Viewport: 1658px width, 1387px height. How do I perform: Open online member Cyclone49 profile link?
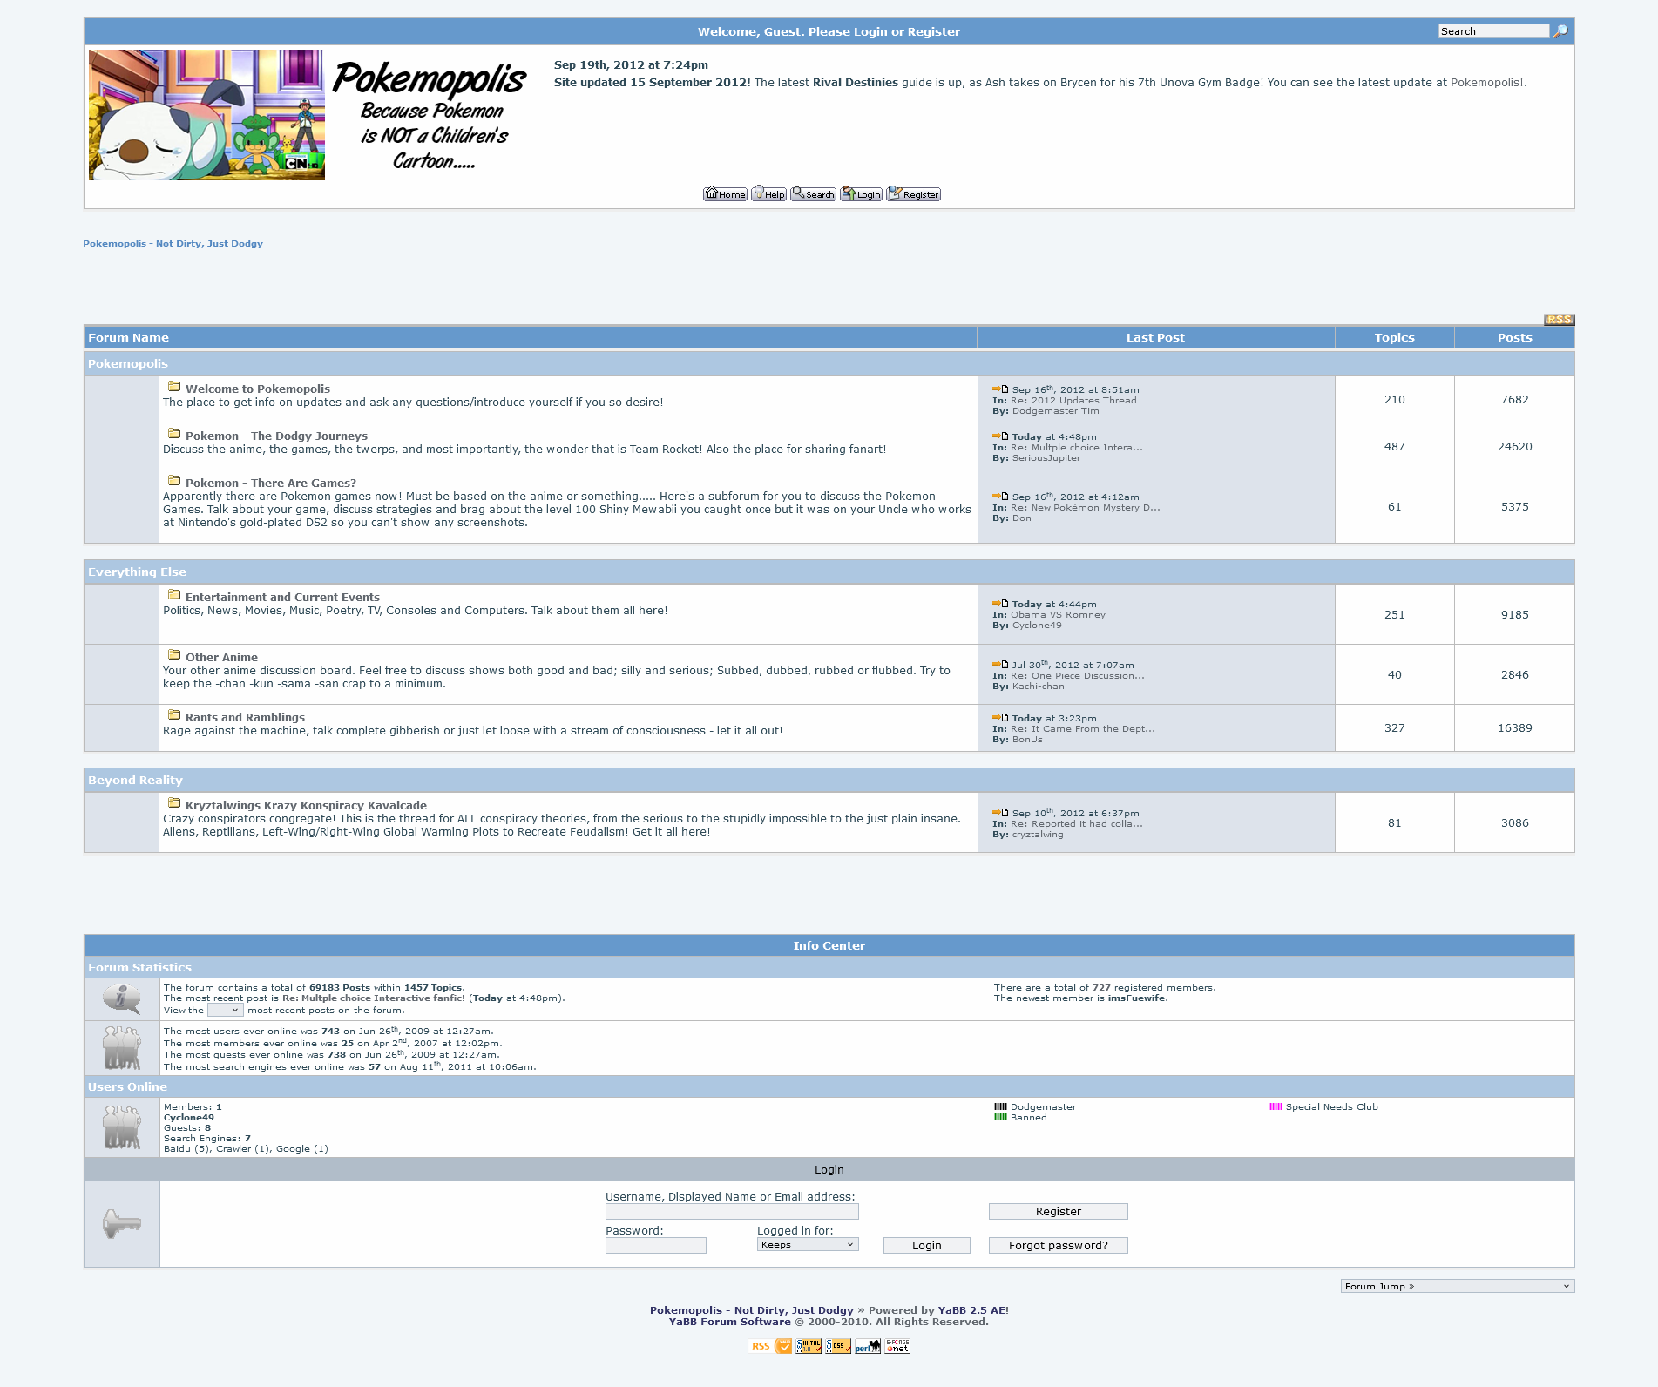click(189, 1118)
